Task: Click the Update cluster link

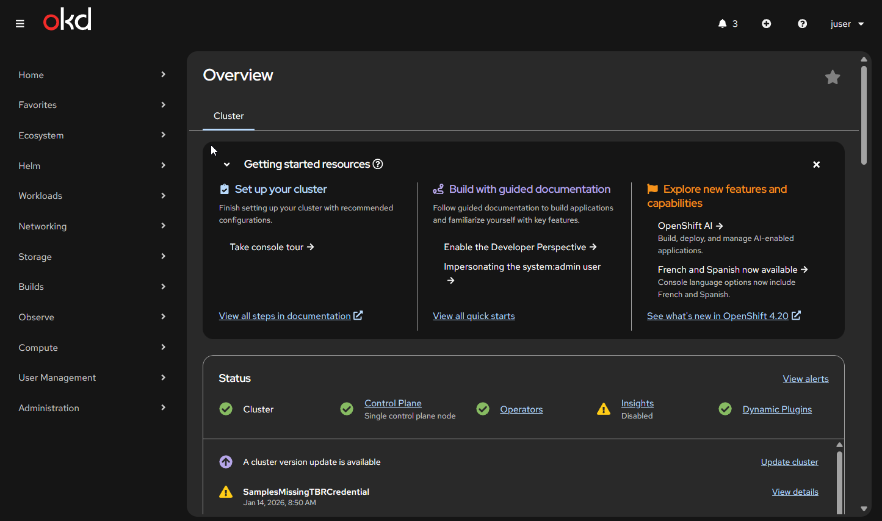Action: [789, 462]
